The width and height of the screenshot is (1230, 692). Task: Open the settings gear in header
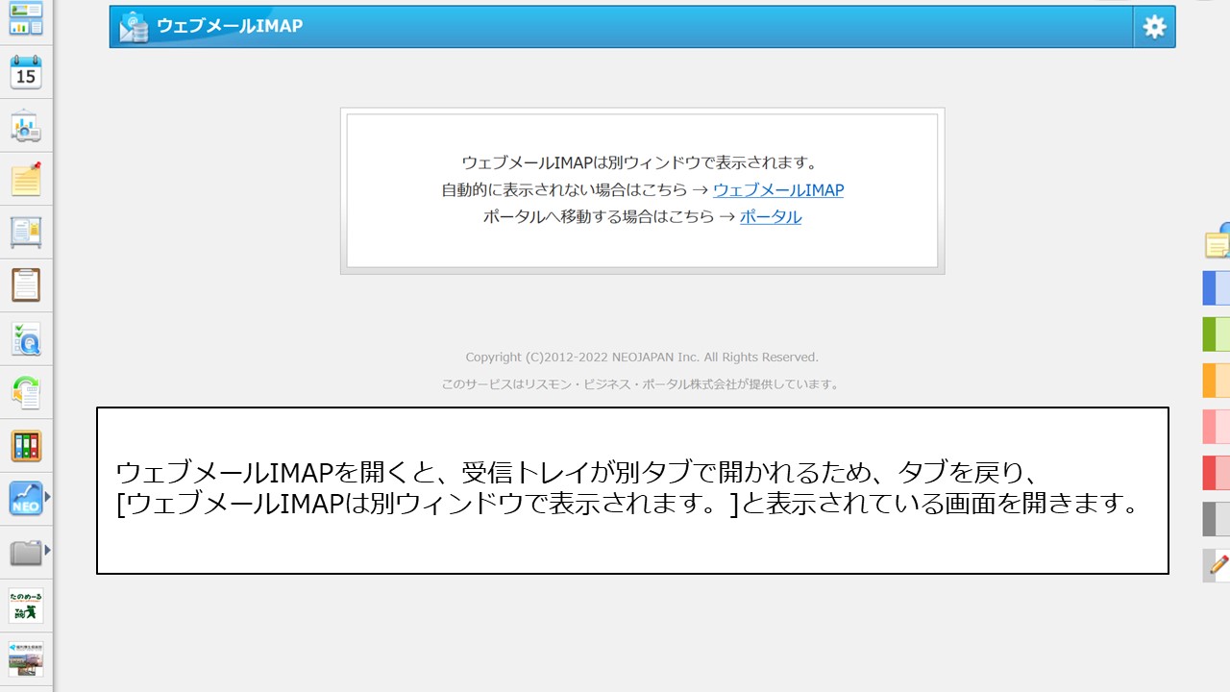(x=1154, y=27)
